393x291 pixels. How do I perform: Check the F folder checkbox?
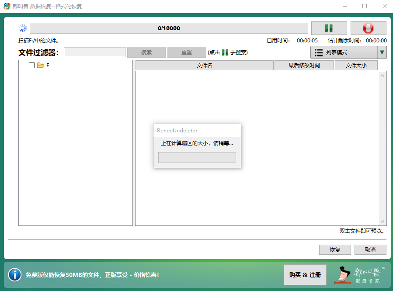[x=31, y=66]
